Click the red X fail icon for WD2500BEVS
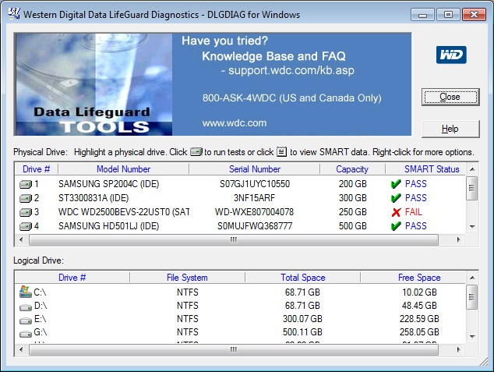The height and width of the screenshot is (372, 494). tap(396, 212)
